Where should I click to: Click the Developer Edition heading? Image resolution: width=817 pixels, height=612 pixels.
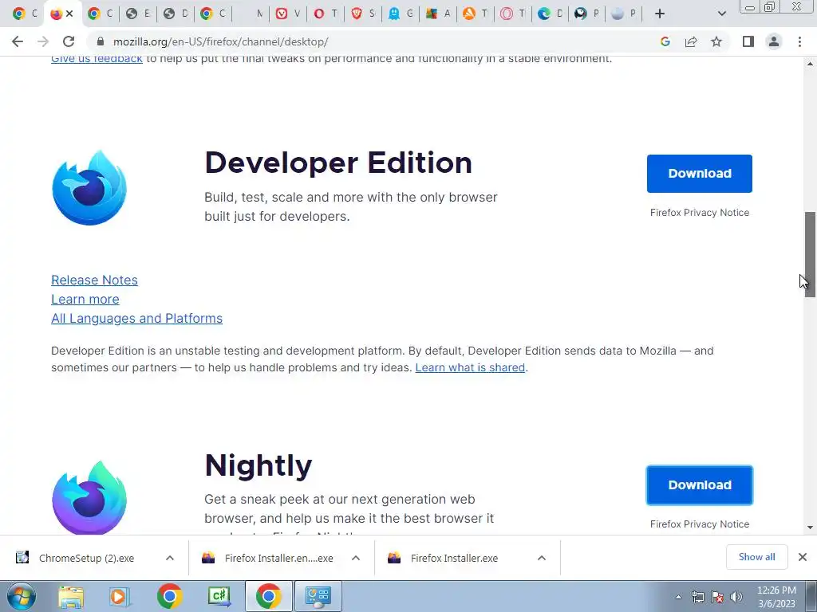pyautogui.click(x=338, y=163)
